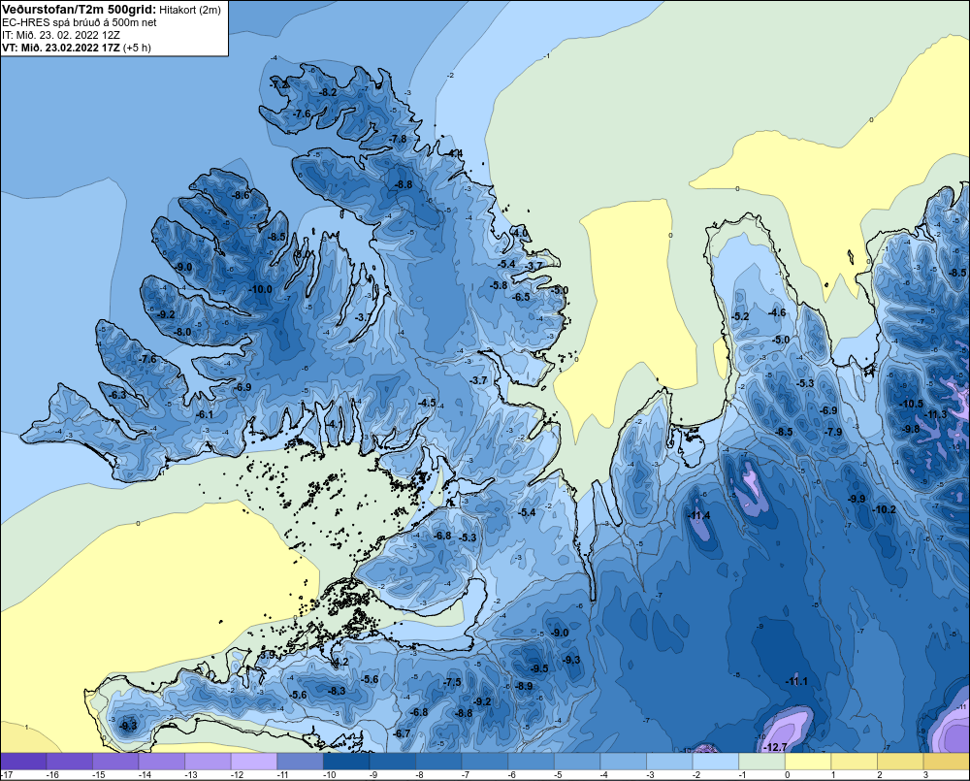Click the -8.6 temperature label

241,195
